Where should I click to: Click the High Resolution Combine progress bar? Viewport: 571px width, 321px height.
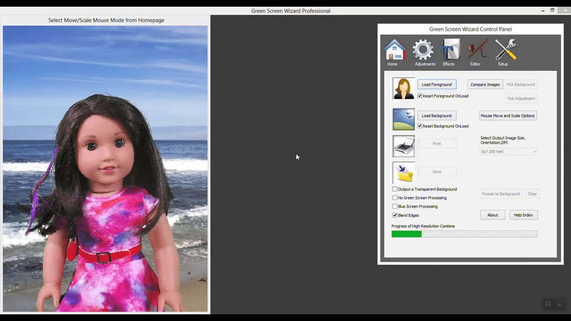(x=464, y=234)
